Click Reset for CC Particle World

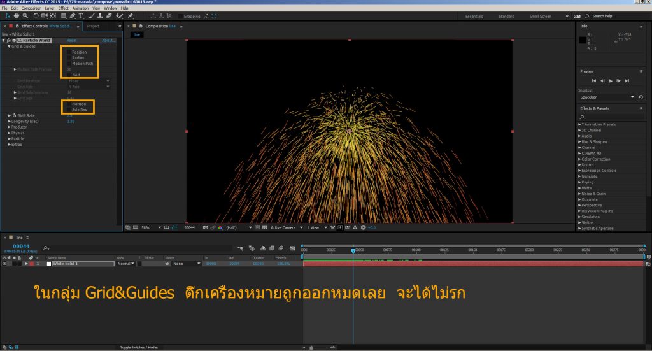[x=72, y=40]
